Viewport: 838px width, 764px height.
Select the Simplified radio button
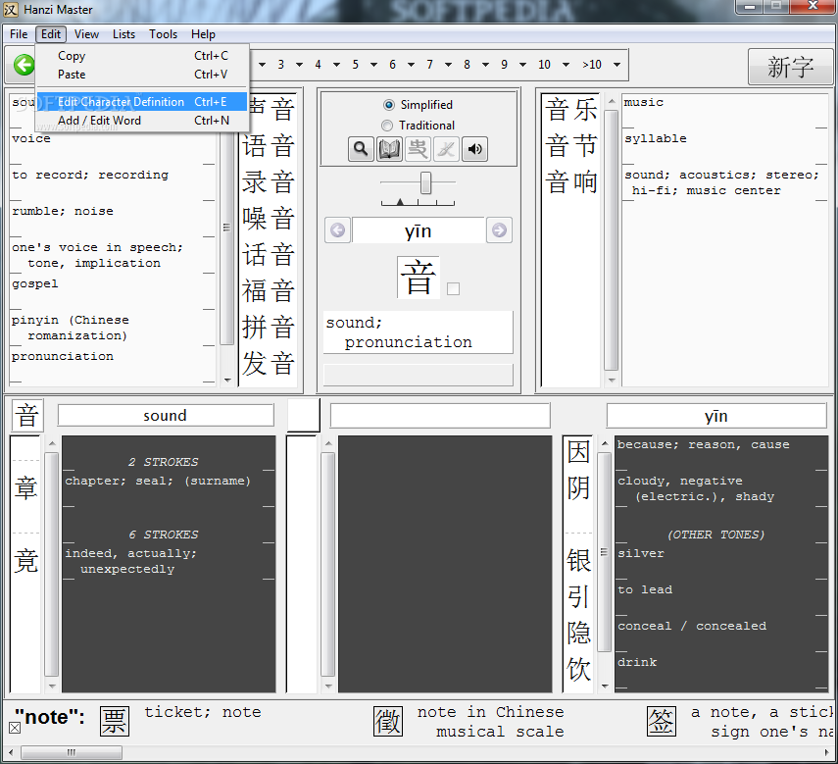pos(388,105)
